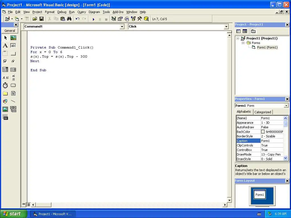
Task: Open Project Explorer from the toolbar
Action: 114,19
